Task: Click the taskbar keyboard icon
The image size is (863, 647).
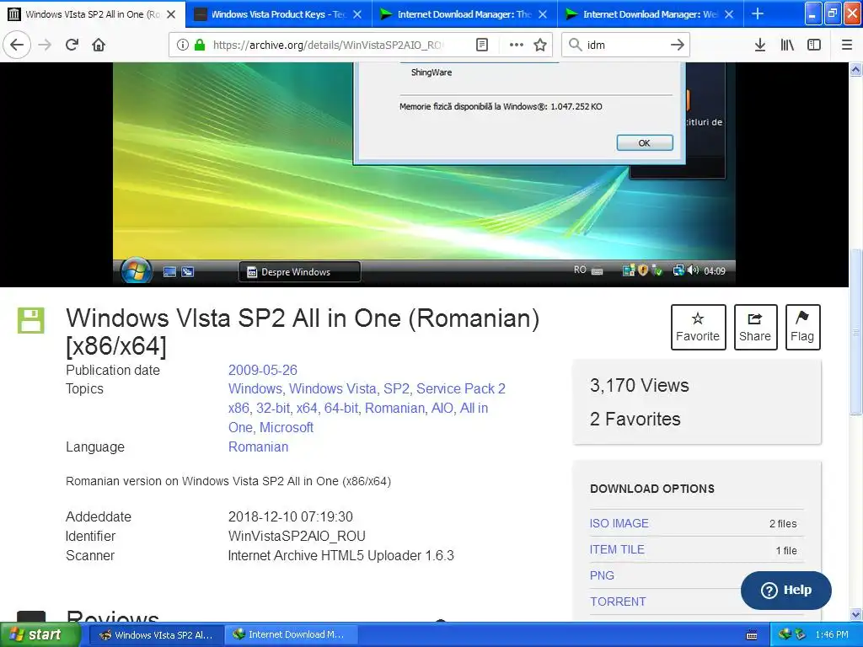Action: click(x=751, y=635)
